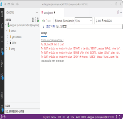
Task: Open the Source Control icon
Action: tap(2, 64)
